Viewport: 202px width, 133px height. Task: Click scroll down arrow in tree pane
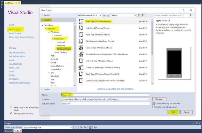[75, 86]
